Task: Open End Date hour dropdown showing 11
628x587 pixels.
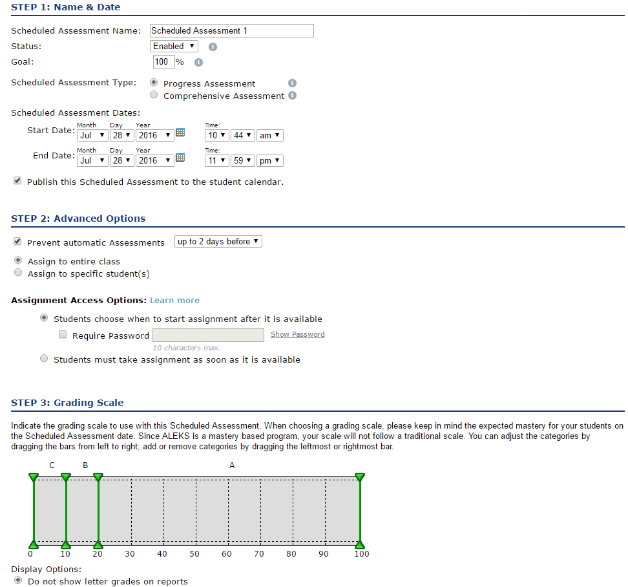Action: 216,161
